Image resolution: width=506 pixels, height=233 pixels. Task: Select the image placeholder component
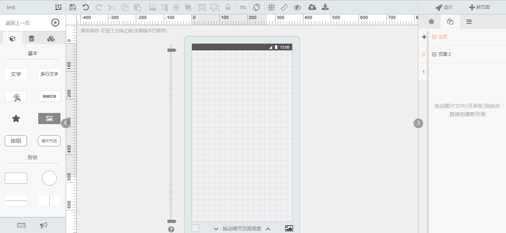pyautogui.click(x=49, y=119)
